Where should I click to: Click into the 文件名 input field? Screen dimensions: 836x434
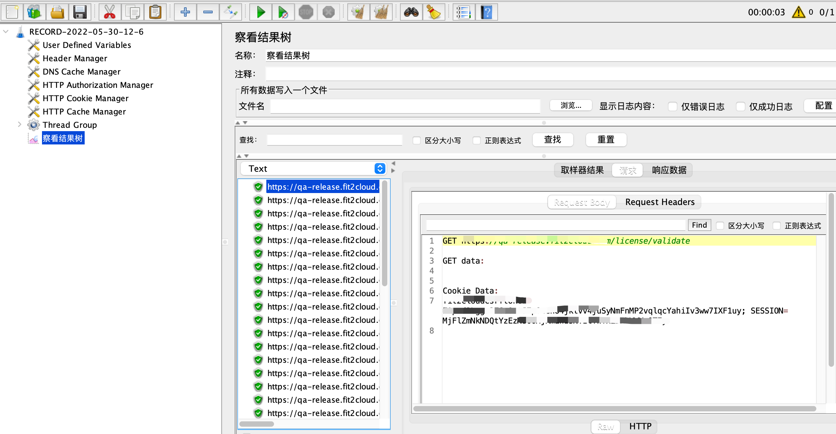(x=405, y=106)
